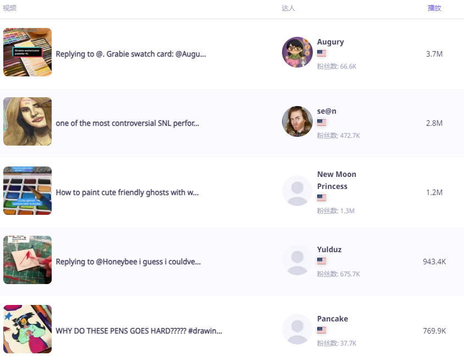
Task: Open Augury's profile avatar
Action: [x=297, y=52]
